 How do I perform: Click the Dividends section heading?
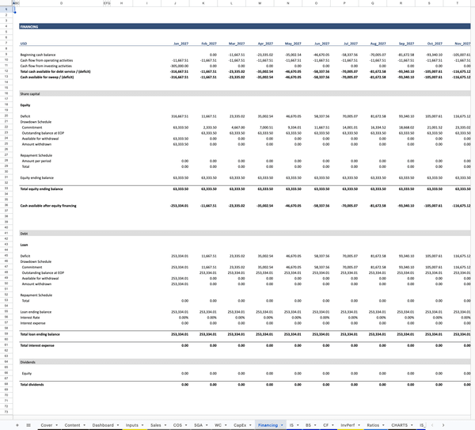click(28, 362)
